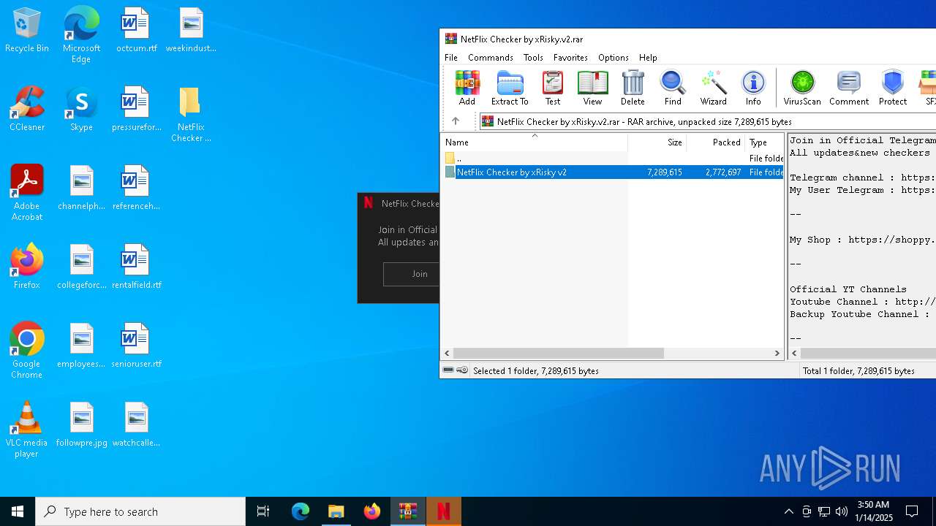Open the Options menu
Image resolution: width=936 pixels, height=526 pixels.
tap(614, 58)
